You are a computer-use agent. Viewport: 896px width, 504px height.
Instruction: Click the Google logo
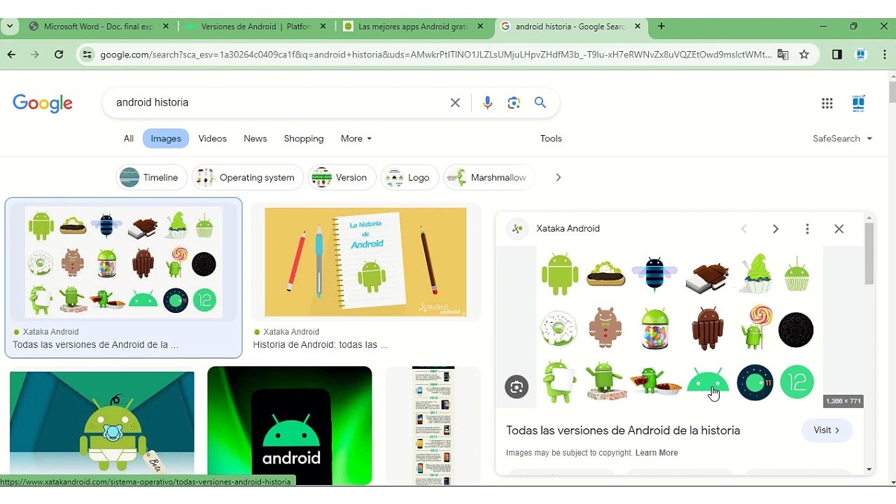coord(43,103)
